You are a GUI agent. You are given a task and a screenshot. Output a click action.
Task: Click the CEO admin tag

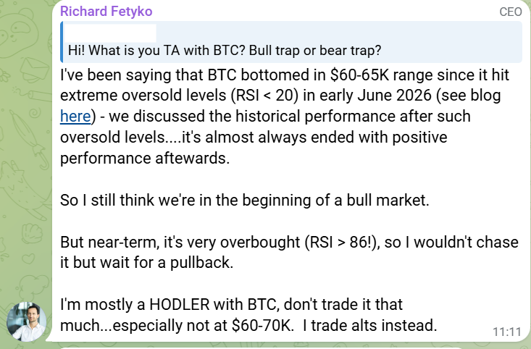click(x=511, y=12)
